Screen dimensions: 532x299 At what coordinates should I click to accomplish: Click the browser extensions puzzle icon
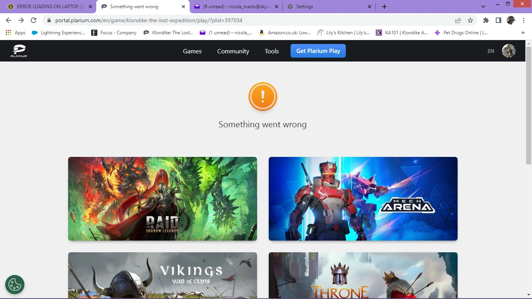point(486,20)
